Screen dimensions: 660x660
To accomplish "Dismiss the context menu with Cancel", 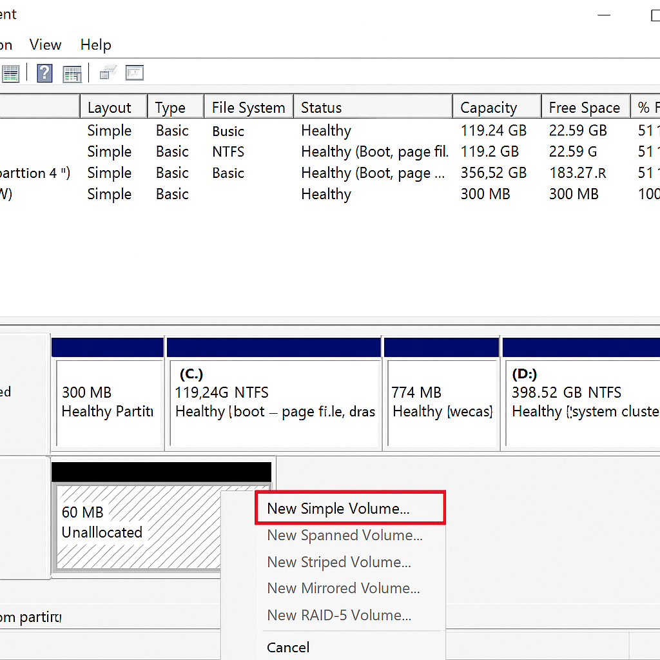I will 287,647.
